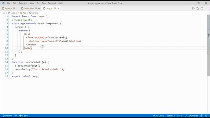Image resolution: width=210 pixels, height=118 pixels.
Task: Click the 'return' keyword on line 5
Action: point(23,30)
